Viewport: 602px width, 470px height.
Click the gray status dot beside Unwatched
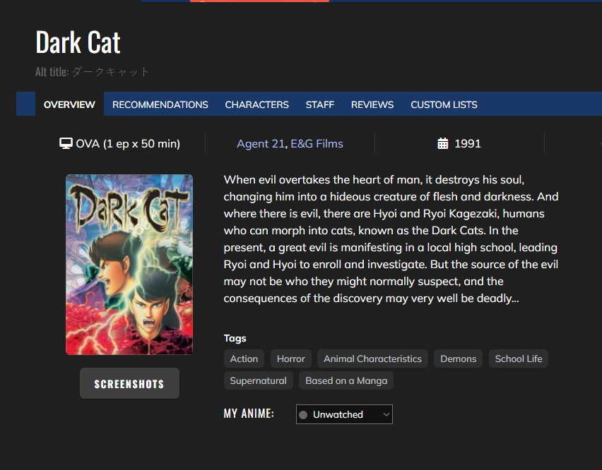[x=303, y=415]
